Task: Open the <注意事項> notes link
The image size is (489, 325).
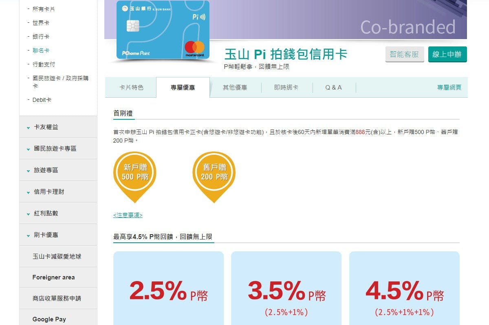Action: (x=128, y=215)
